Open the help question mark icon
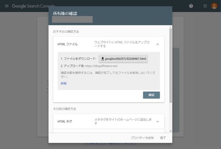Viewport: 221px width, 149px height. click(191, 6)
